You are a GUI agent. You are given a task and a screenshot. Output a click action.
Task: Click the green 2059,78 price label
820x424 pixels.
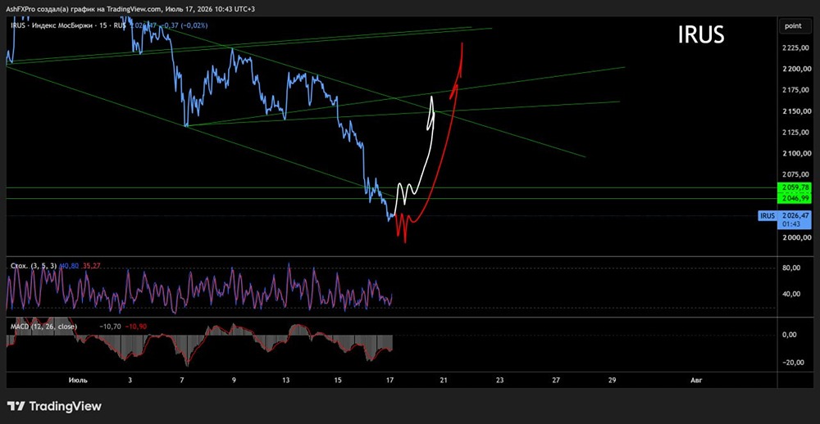(796, 187)
